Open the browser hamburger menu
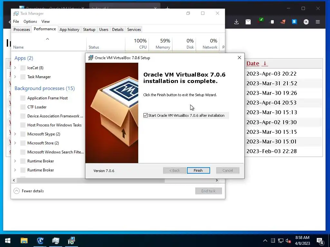Image resolution: width=330 pixels, height=247 pixels. [x=318, y=22]
